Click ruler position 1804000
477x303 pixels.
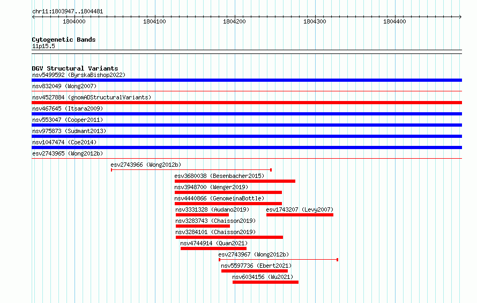tap(74, 21)
